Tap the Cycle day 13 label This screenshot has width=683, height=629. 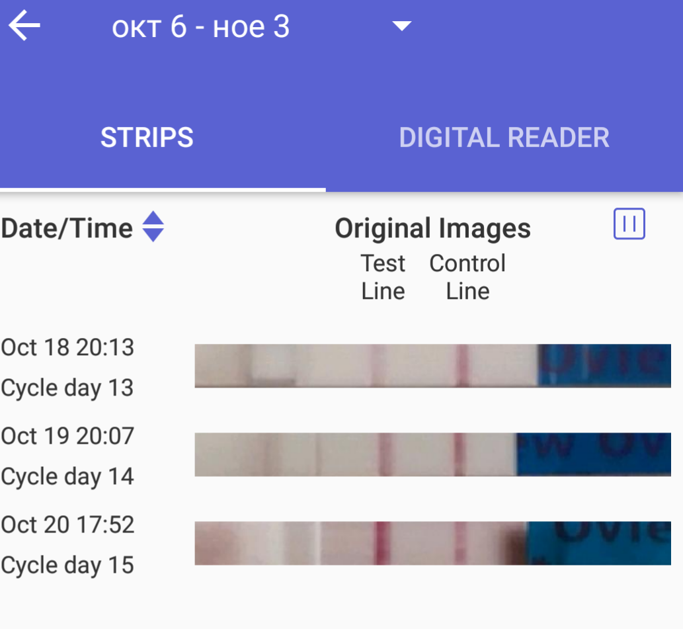67,388
